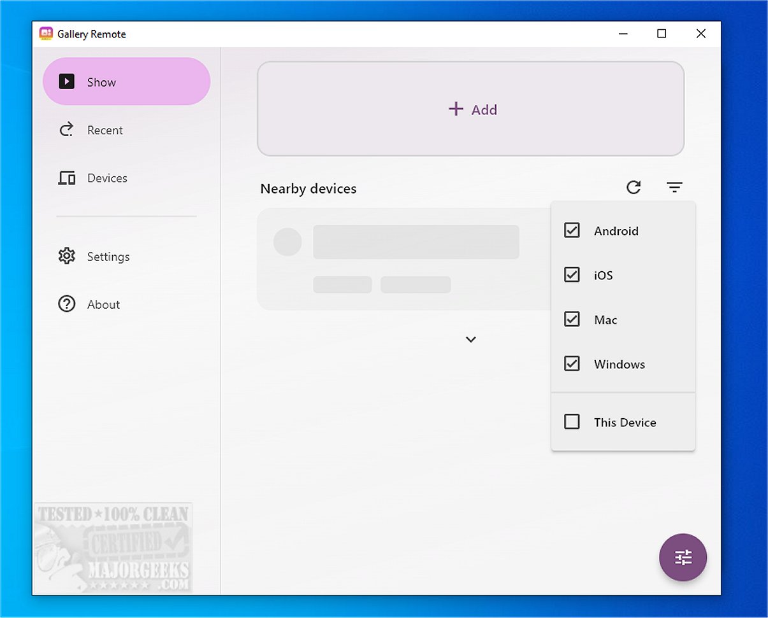The width and height of the screenshot is (768, 618).
Task: Click the play icon beside Show
Action: (66, 81)
